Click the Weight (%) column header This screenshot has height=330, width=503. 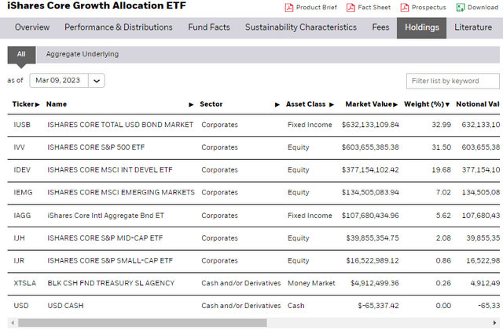(x=424, y=104)
